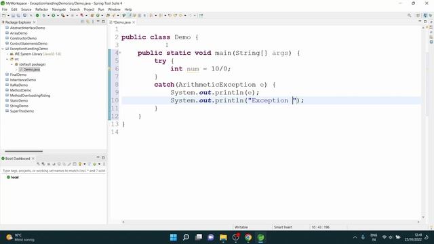Screen dimensions: 434x244
Task: Open the Run menu
Action: [101, 9]
